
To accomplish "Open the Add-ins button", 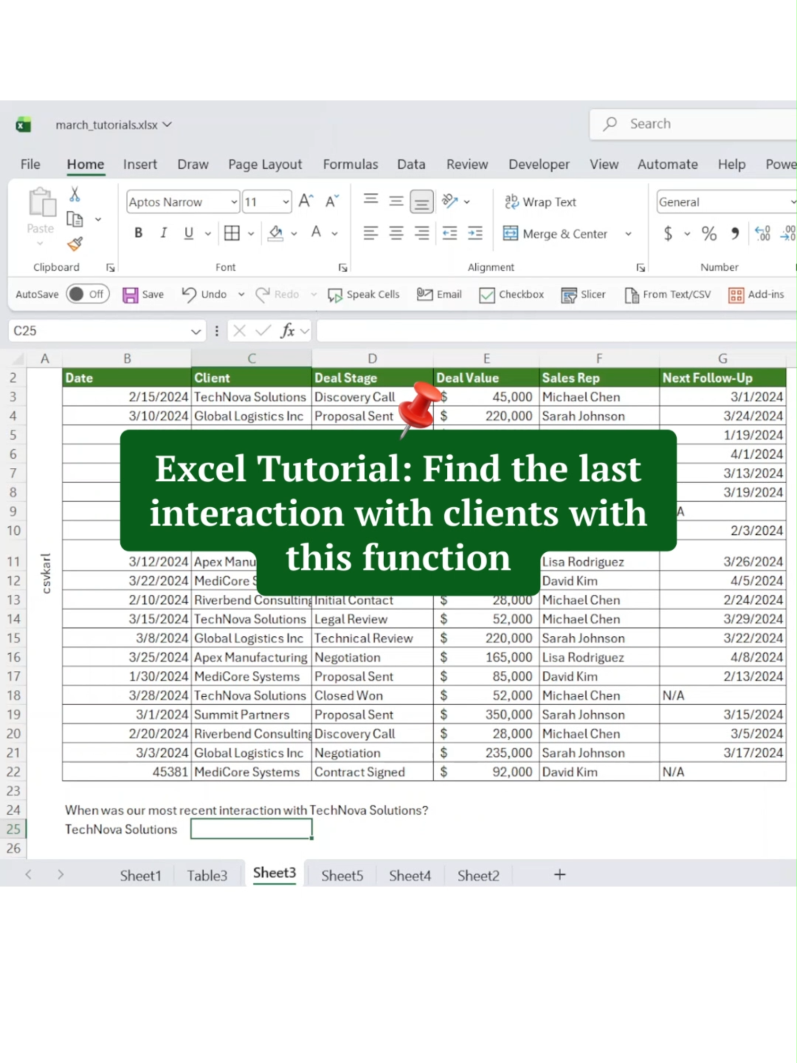I will 756,294.
